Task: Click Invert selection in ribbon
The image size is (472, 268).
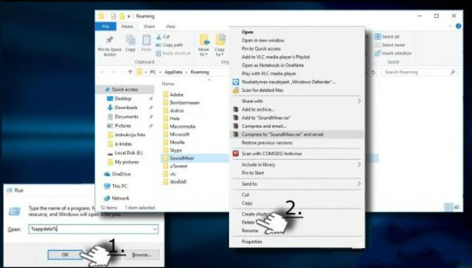Action: (x=392, y=53)
